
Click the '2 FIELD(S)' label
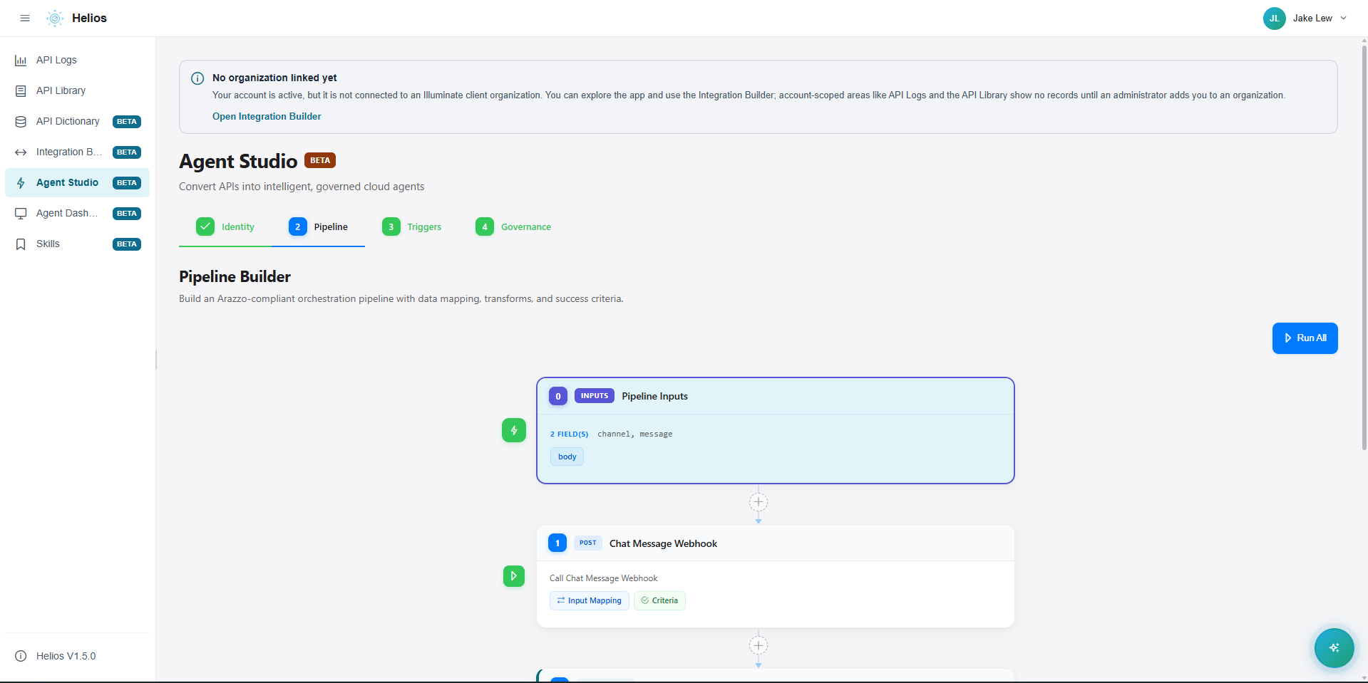pos(569,434)
